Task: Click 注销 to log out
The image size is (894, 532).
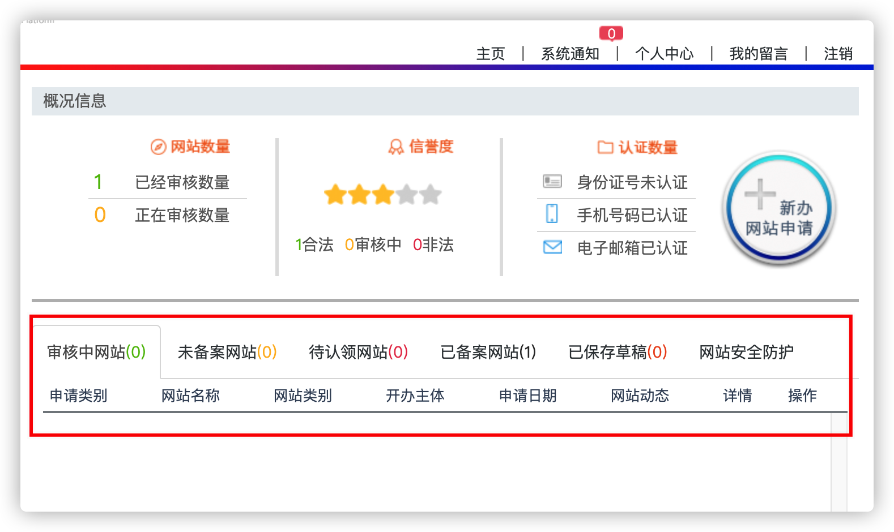Action: tap(838, 54)
